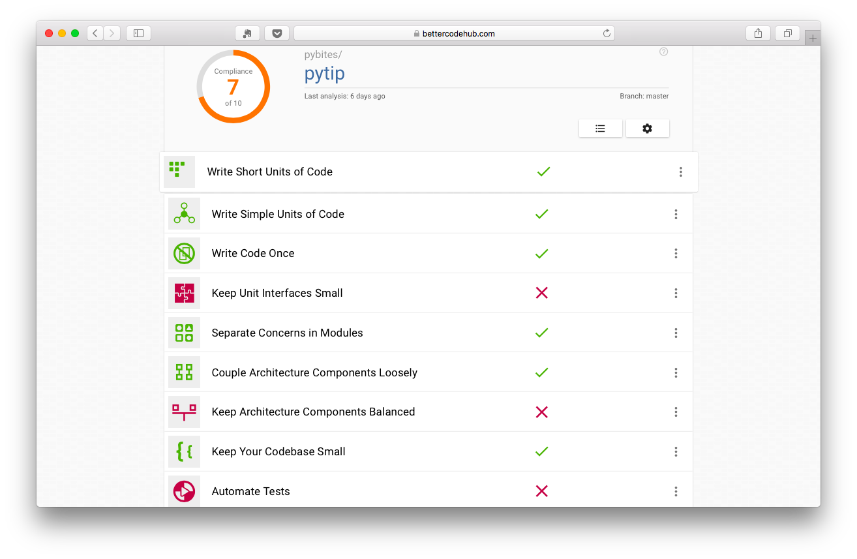The width and height of the screenshot is (857, 559).
Task: Click the 'Last analysis: 6 days ago' text
Action: (344, 97)
